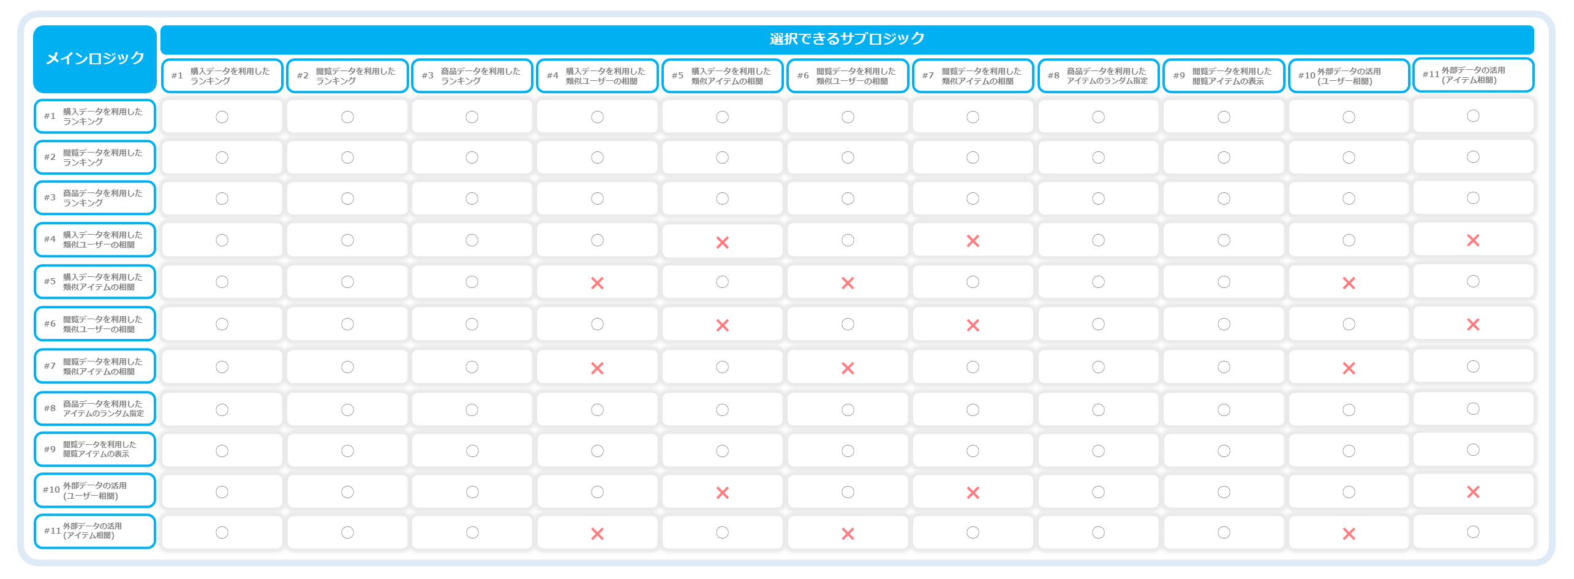Click the red X in row #4, sub-logic column #5

coord(722,243)
